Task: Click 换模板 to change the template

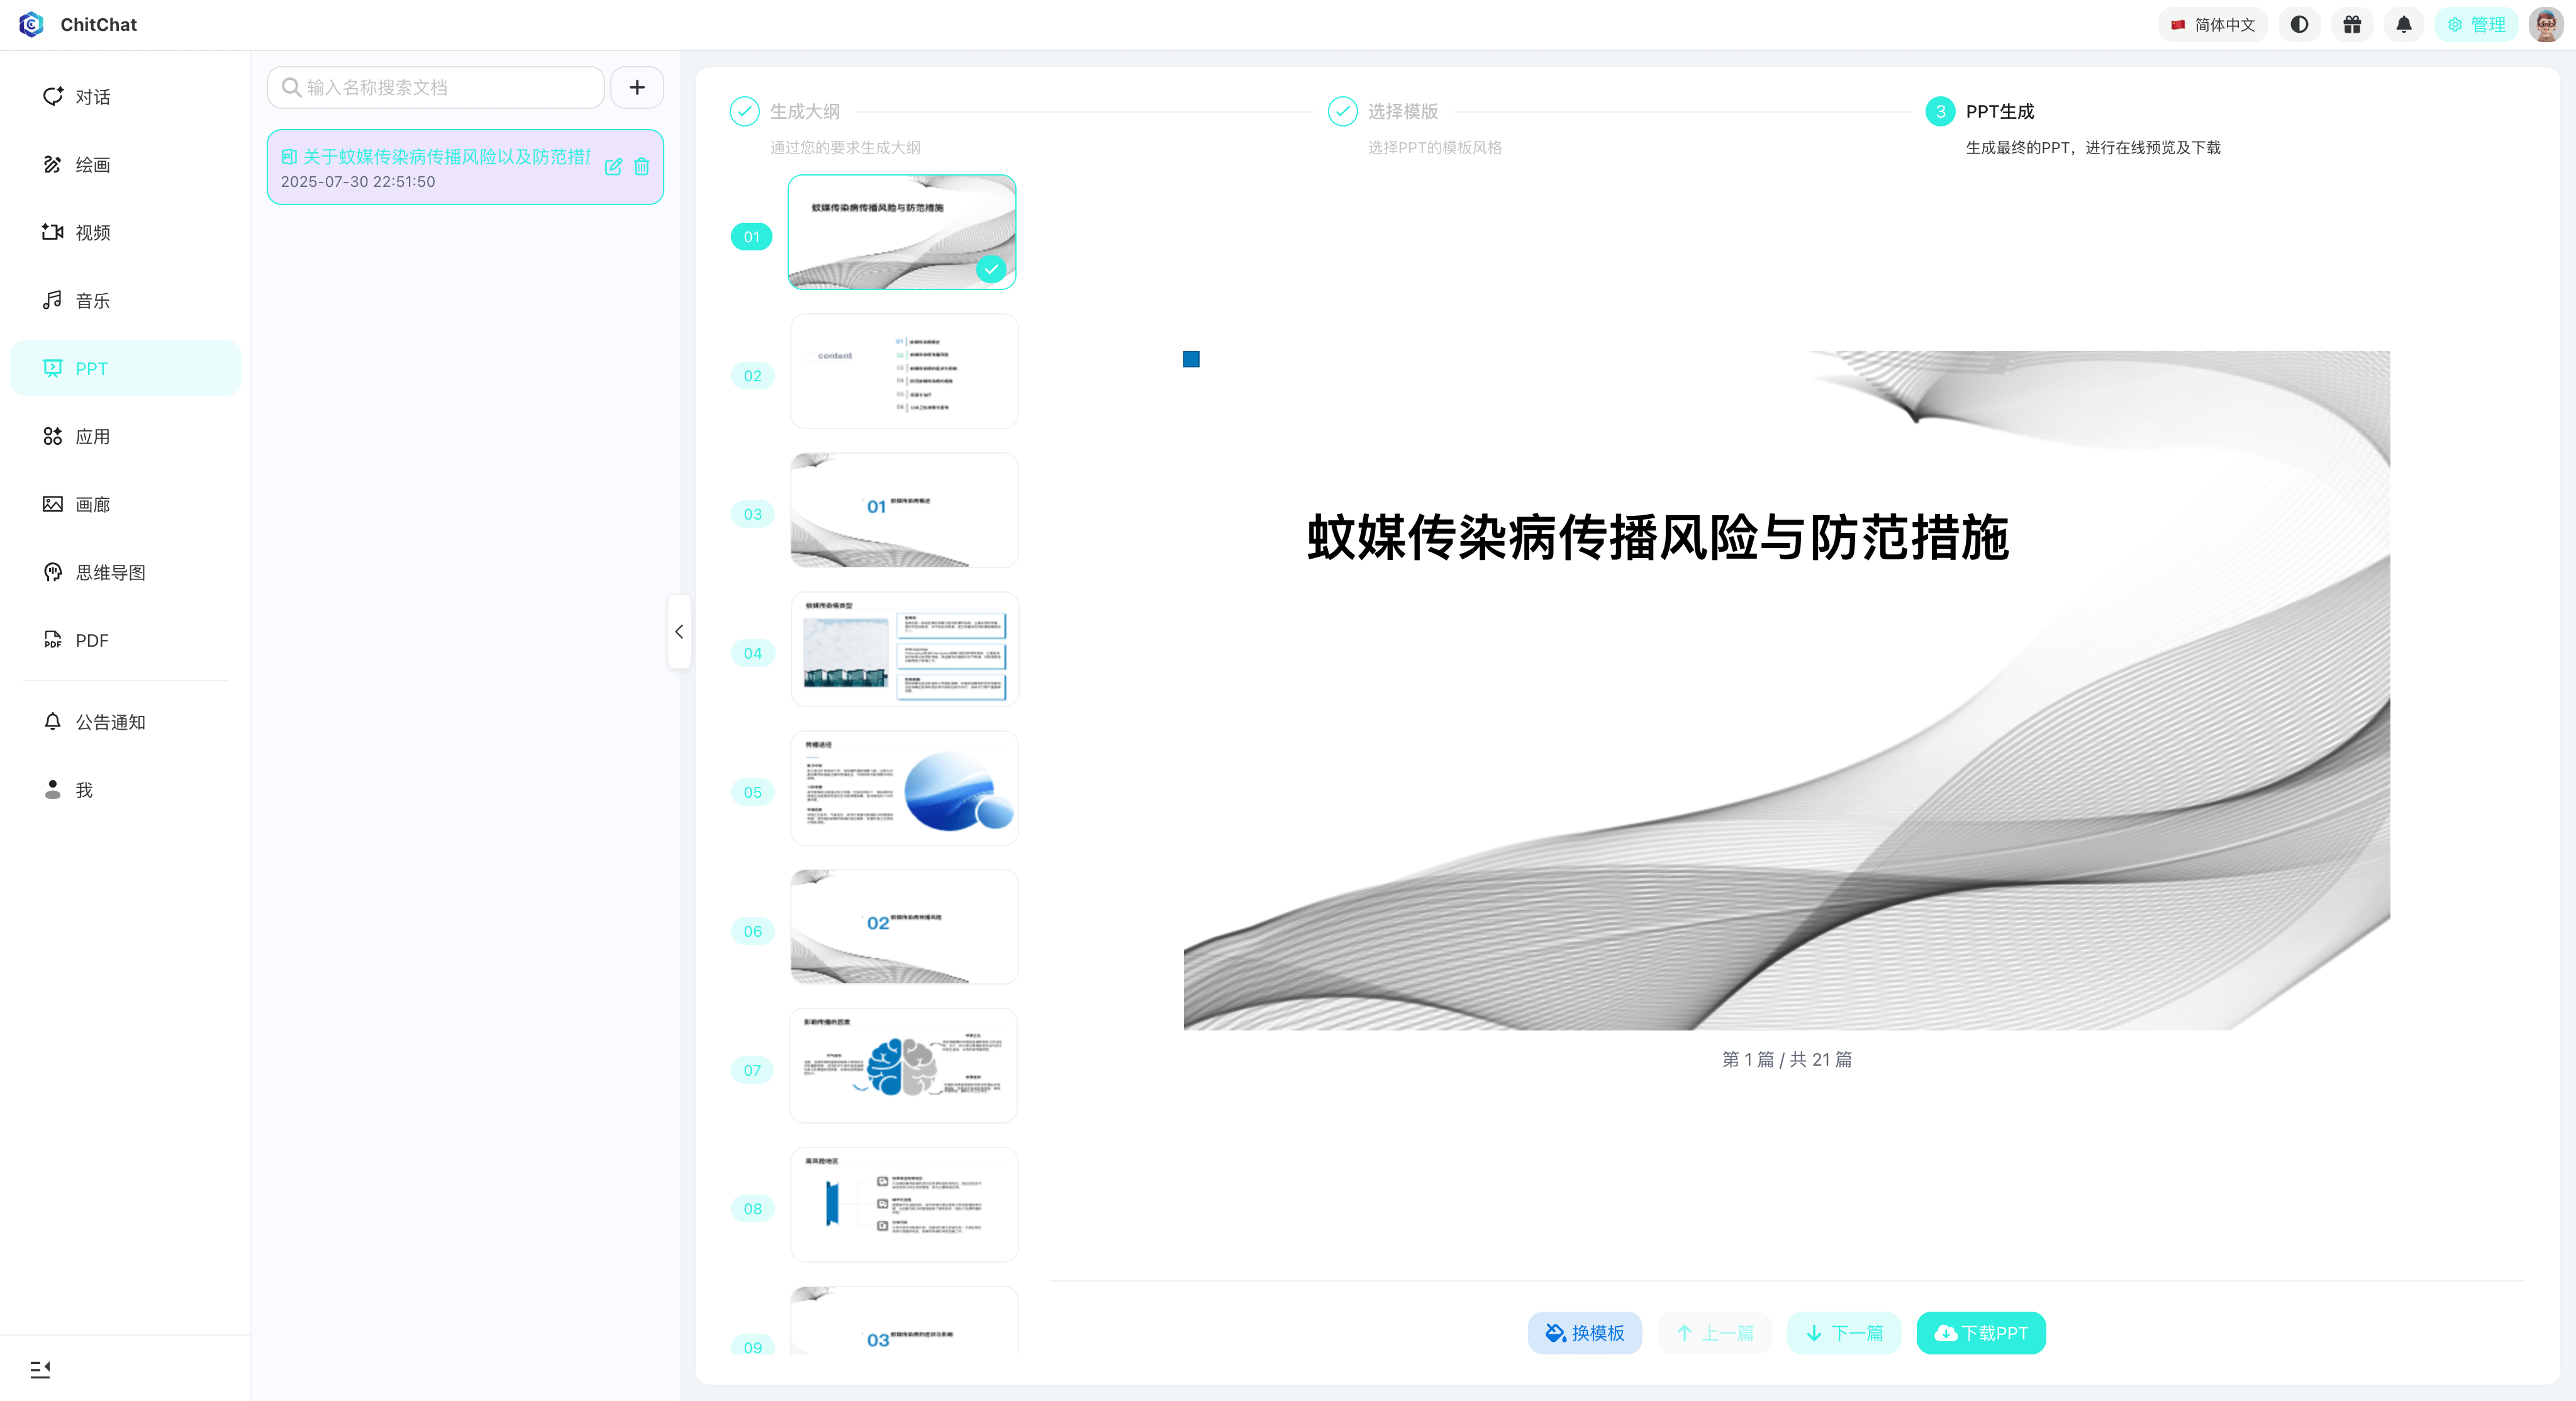Action: click(x=1584, y=1333)
